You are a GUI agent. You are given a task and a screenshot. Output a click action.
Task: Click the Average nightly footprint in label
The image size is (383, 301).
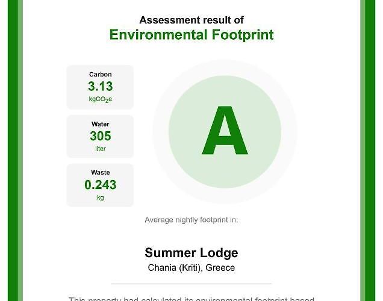[191, 220]
